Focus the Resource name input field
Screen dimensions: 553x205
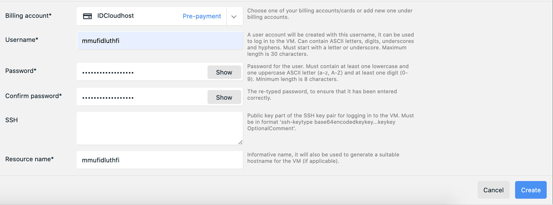pos(160,160)
